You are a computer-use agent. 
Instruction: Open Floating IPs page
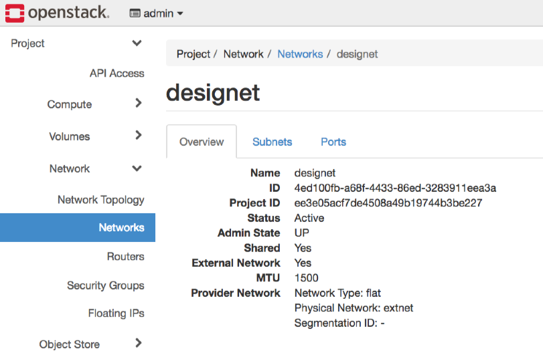[x=116, y=314]
